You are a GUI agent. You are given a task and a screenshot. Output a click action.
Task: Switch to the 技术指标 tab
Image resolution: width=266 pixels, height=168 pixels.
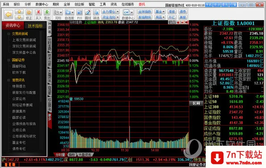click(x=35, y=26)
